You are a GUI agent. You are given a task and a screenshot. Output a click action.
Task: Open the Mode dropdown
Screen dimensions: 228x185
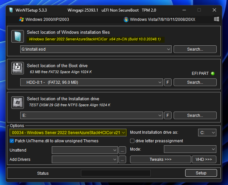coord(190,149)
